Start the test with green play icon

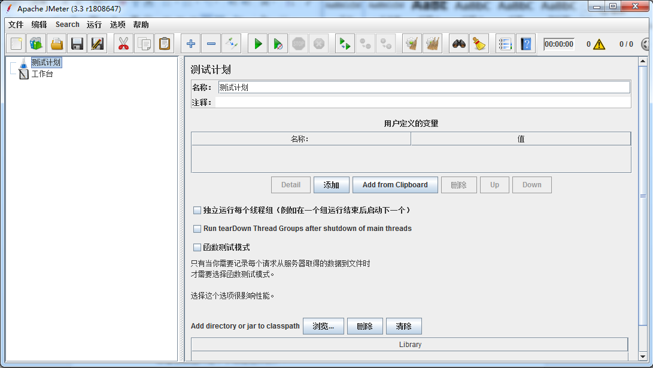(258, 43)
